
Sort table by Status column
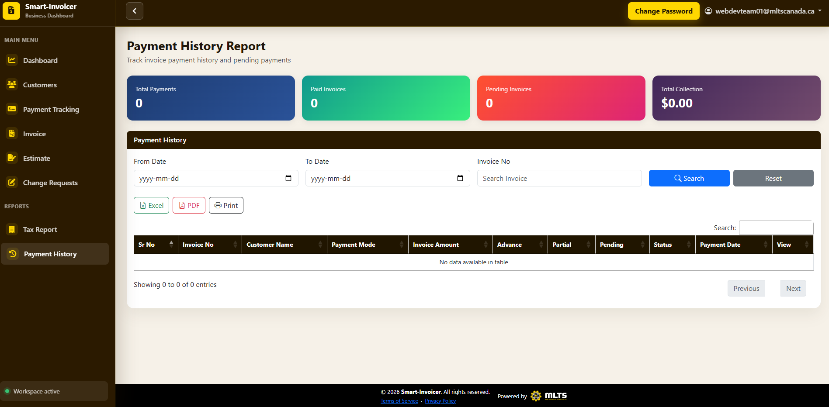672,245
